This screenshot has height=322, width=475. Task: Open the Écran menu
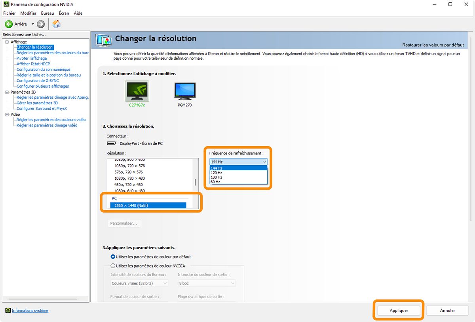click(x=64, y=13)
